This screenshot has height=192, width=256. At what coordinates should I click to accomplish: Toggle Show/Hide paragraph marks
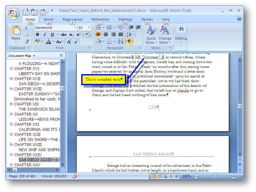129,42
